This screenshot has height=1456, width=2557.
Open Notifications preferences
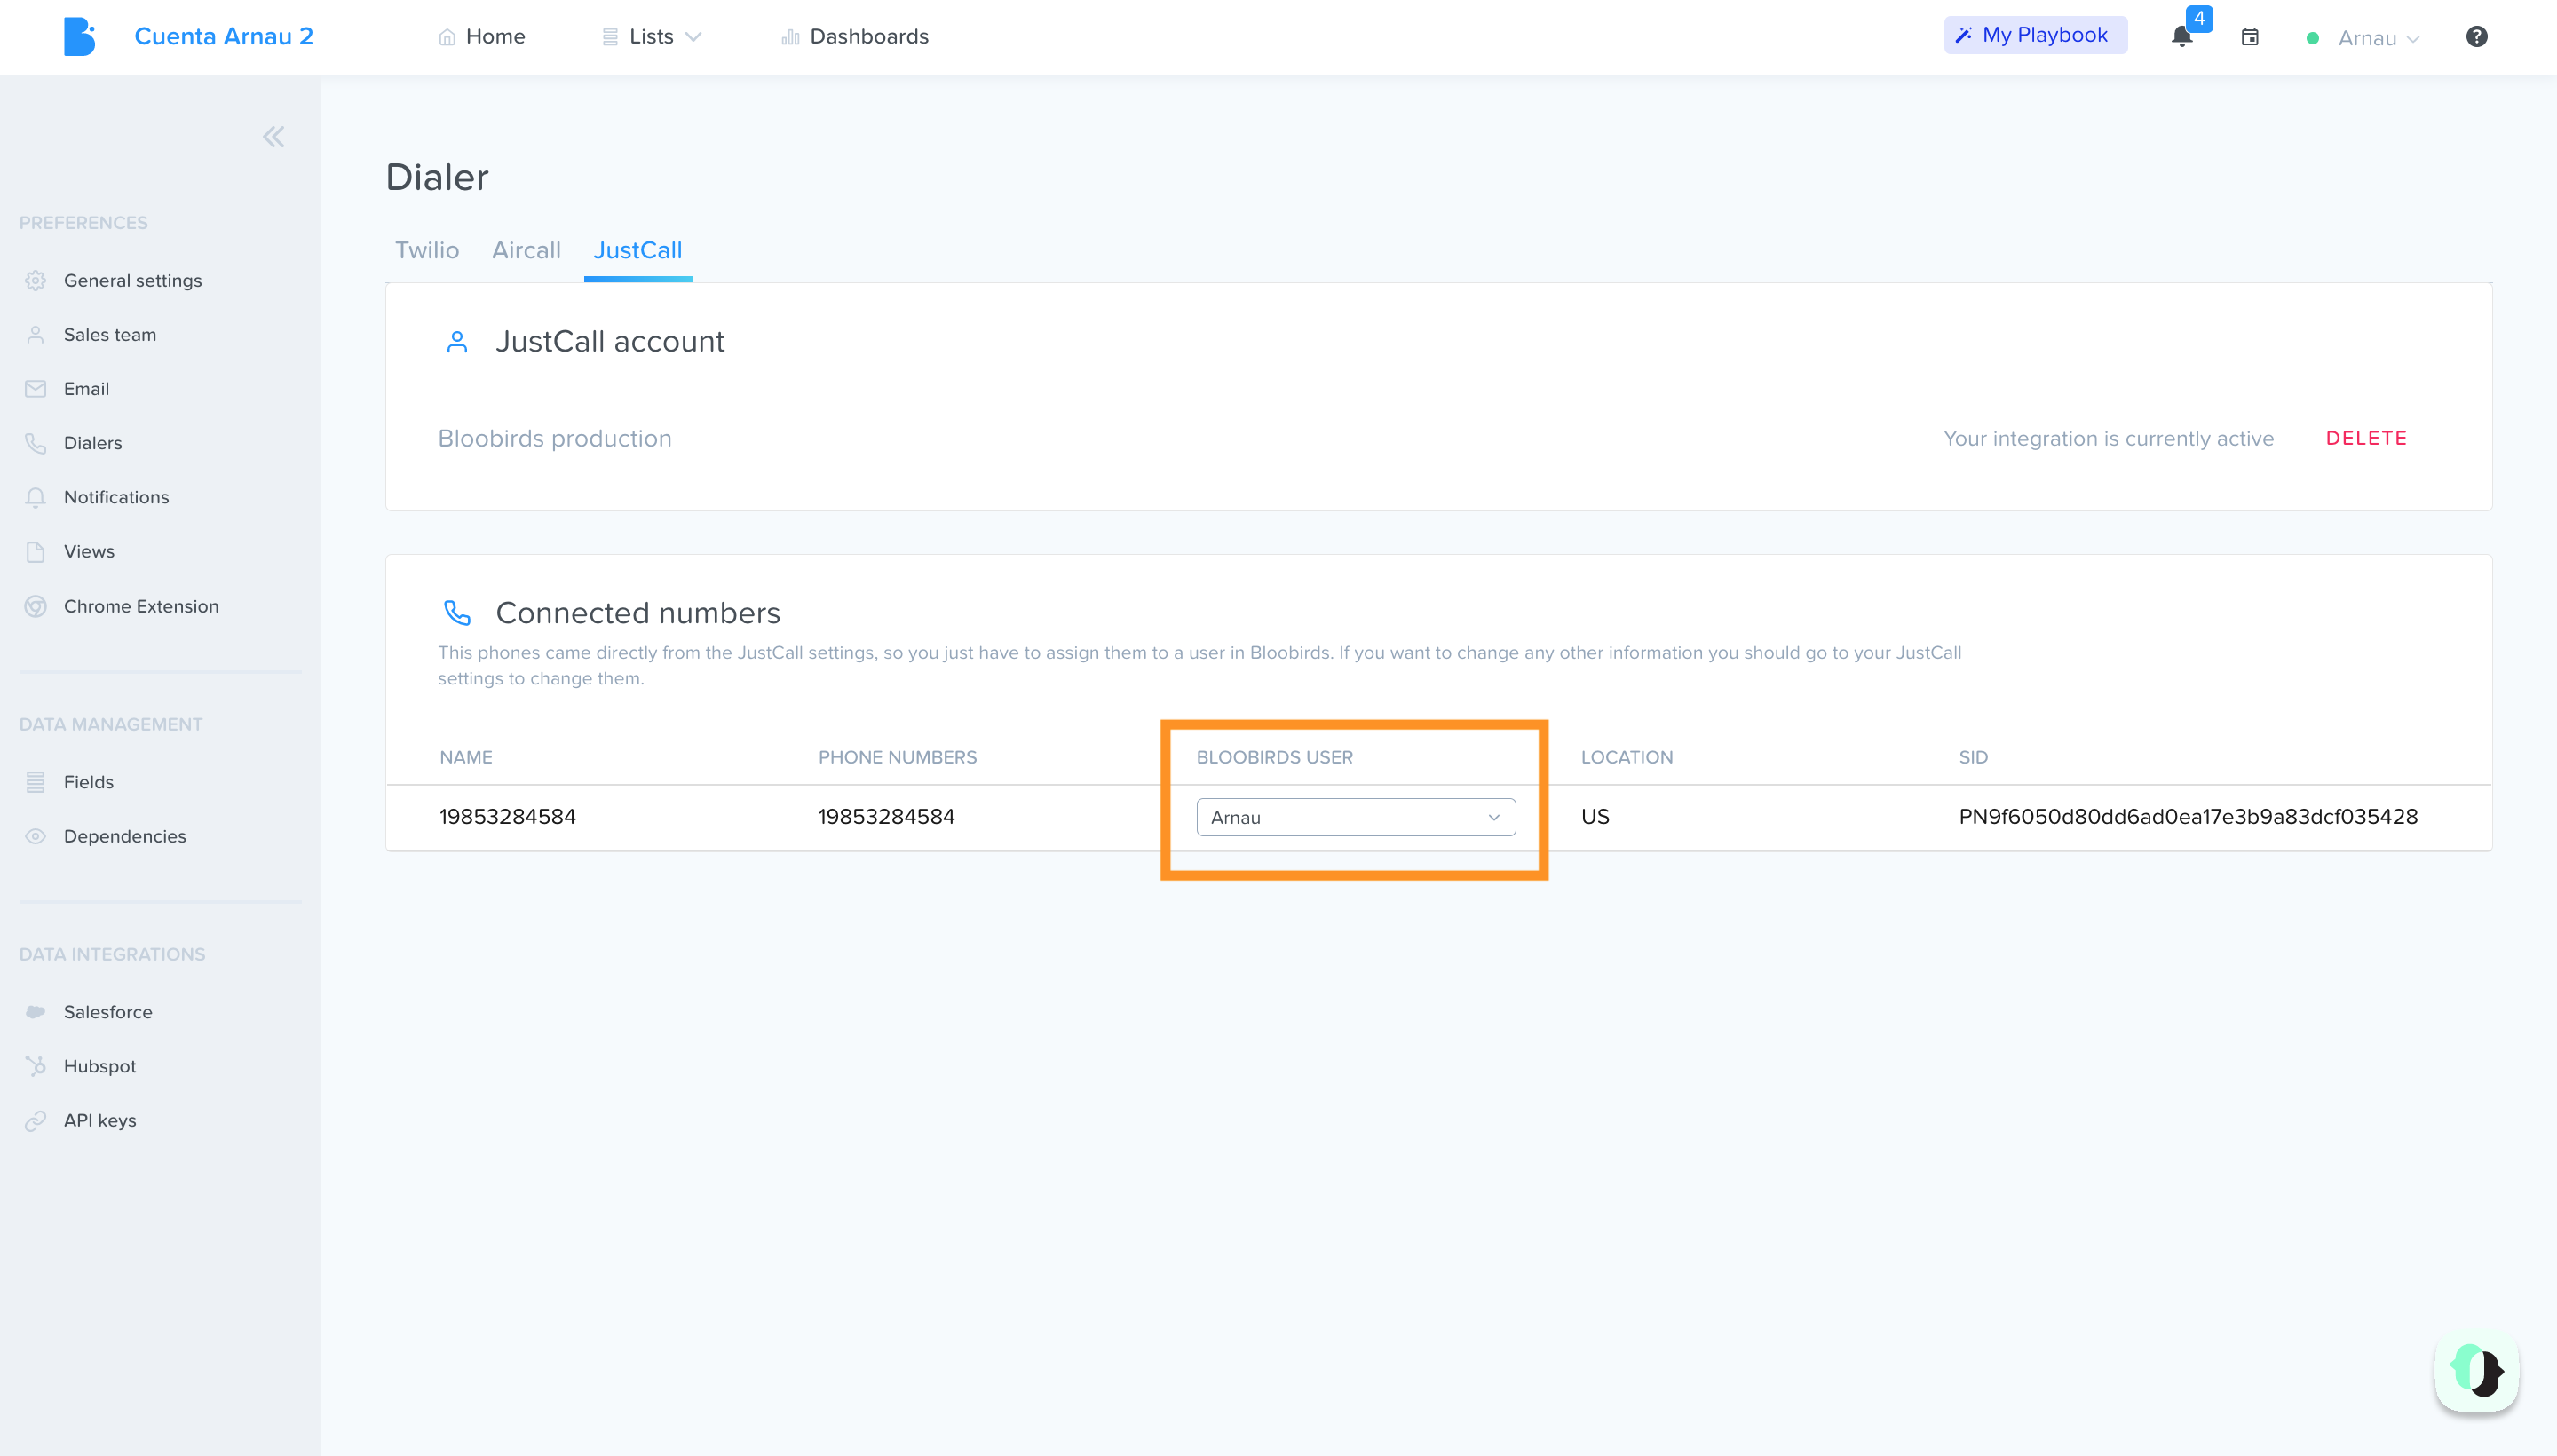point(117,497)
